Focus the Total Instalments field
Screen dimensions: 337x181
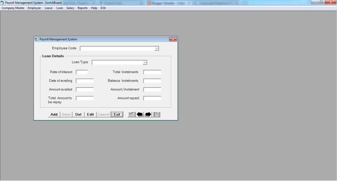point(152,72)
